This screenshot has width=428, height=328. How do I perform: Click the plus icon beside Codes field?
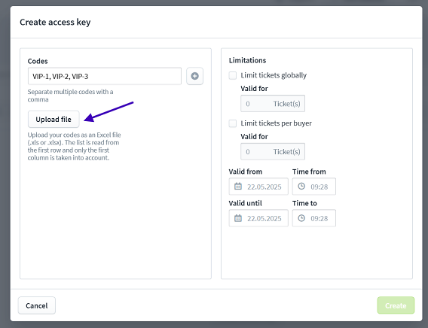(x=194, y=76)
